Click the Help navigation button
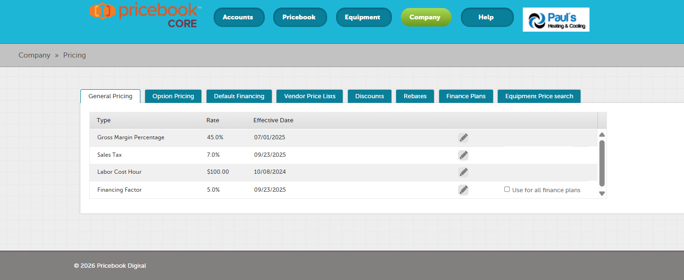This screenshot has width=684, height=280. (486, 17)
